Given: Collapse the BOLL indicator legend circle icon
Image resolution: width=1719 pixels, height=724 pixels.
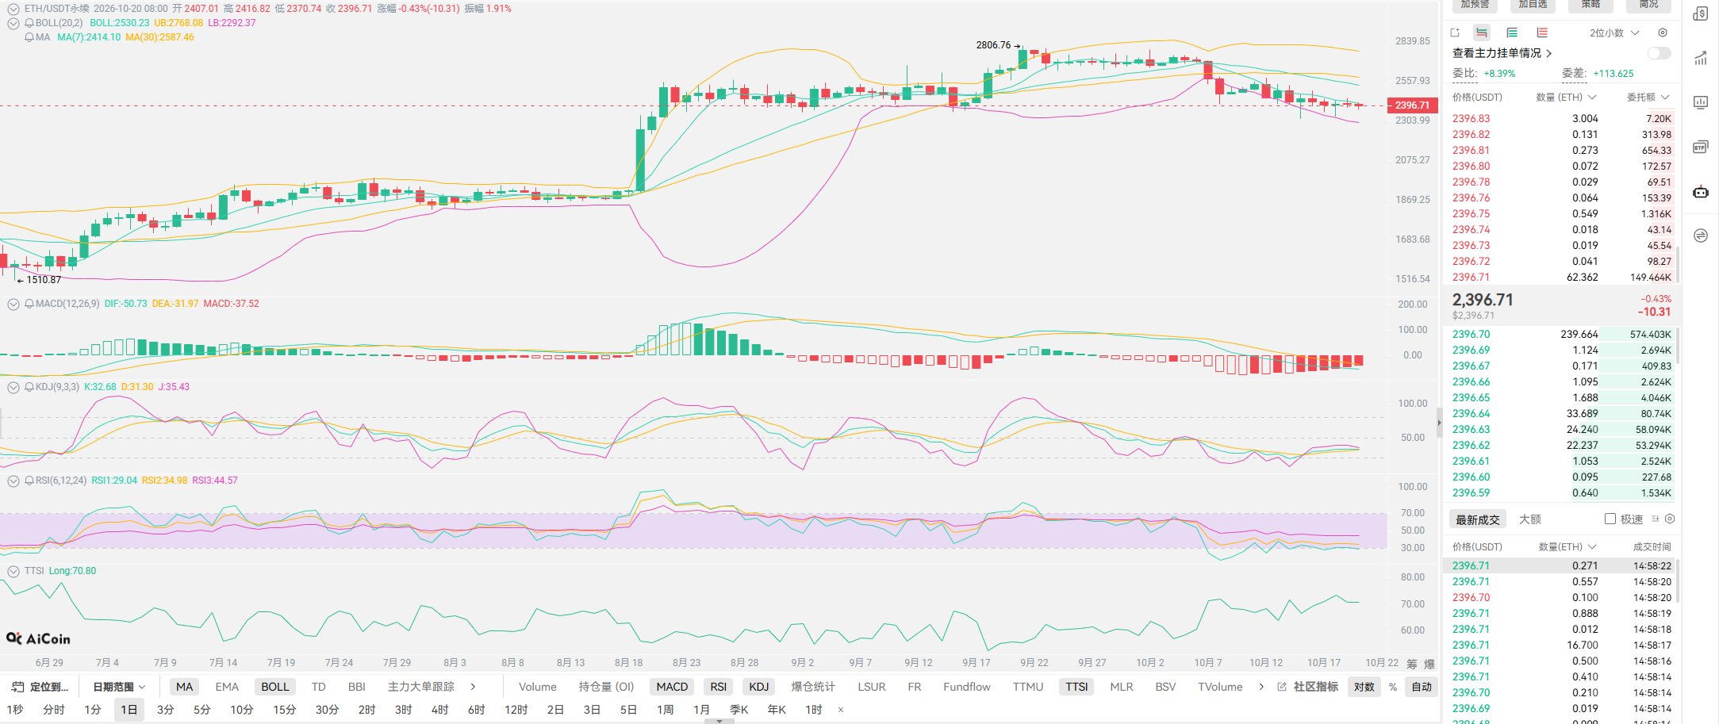Looking at the screenshot, I should (x=13, y=23).
